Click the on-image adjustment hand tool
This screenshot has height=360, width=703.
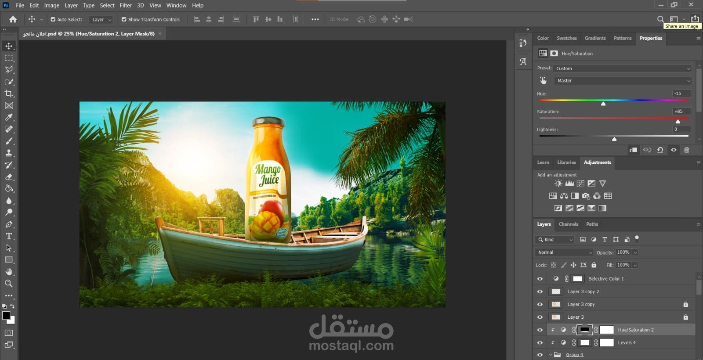coord(544,80)
